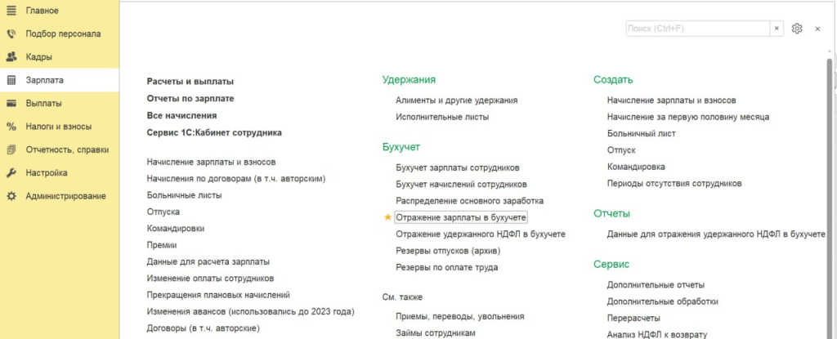Viewport: 837px width, 339px height.
Task: Open Дополнительные обработки
Action: click(x=662, y=301)
